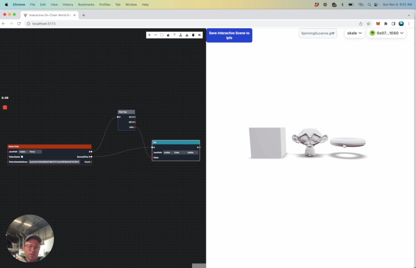The width and height of the screenshot is (416, 268).
Task: Go back using browser back arrow
Action: [x=3, y=23]
